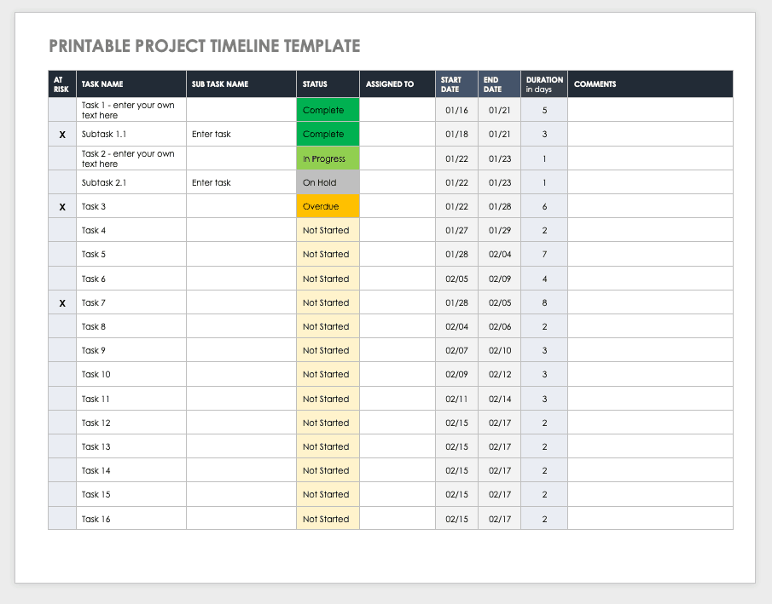Image resolution: width=772 pixels, height=604 pixels.
Task: Select the ASSIGNED TO column header
Action: [x=390, y=84]
